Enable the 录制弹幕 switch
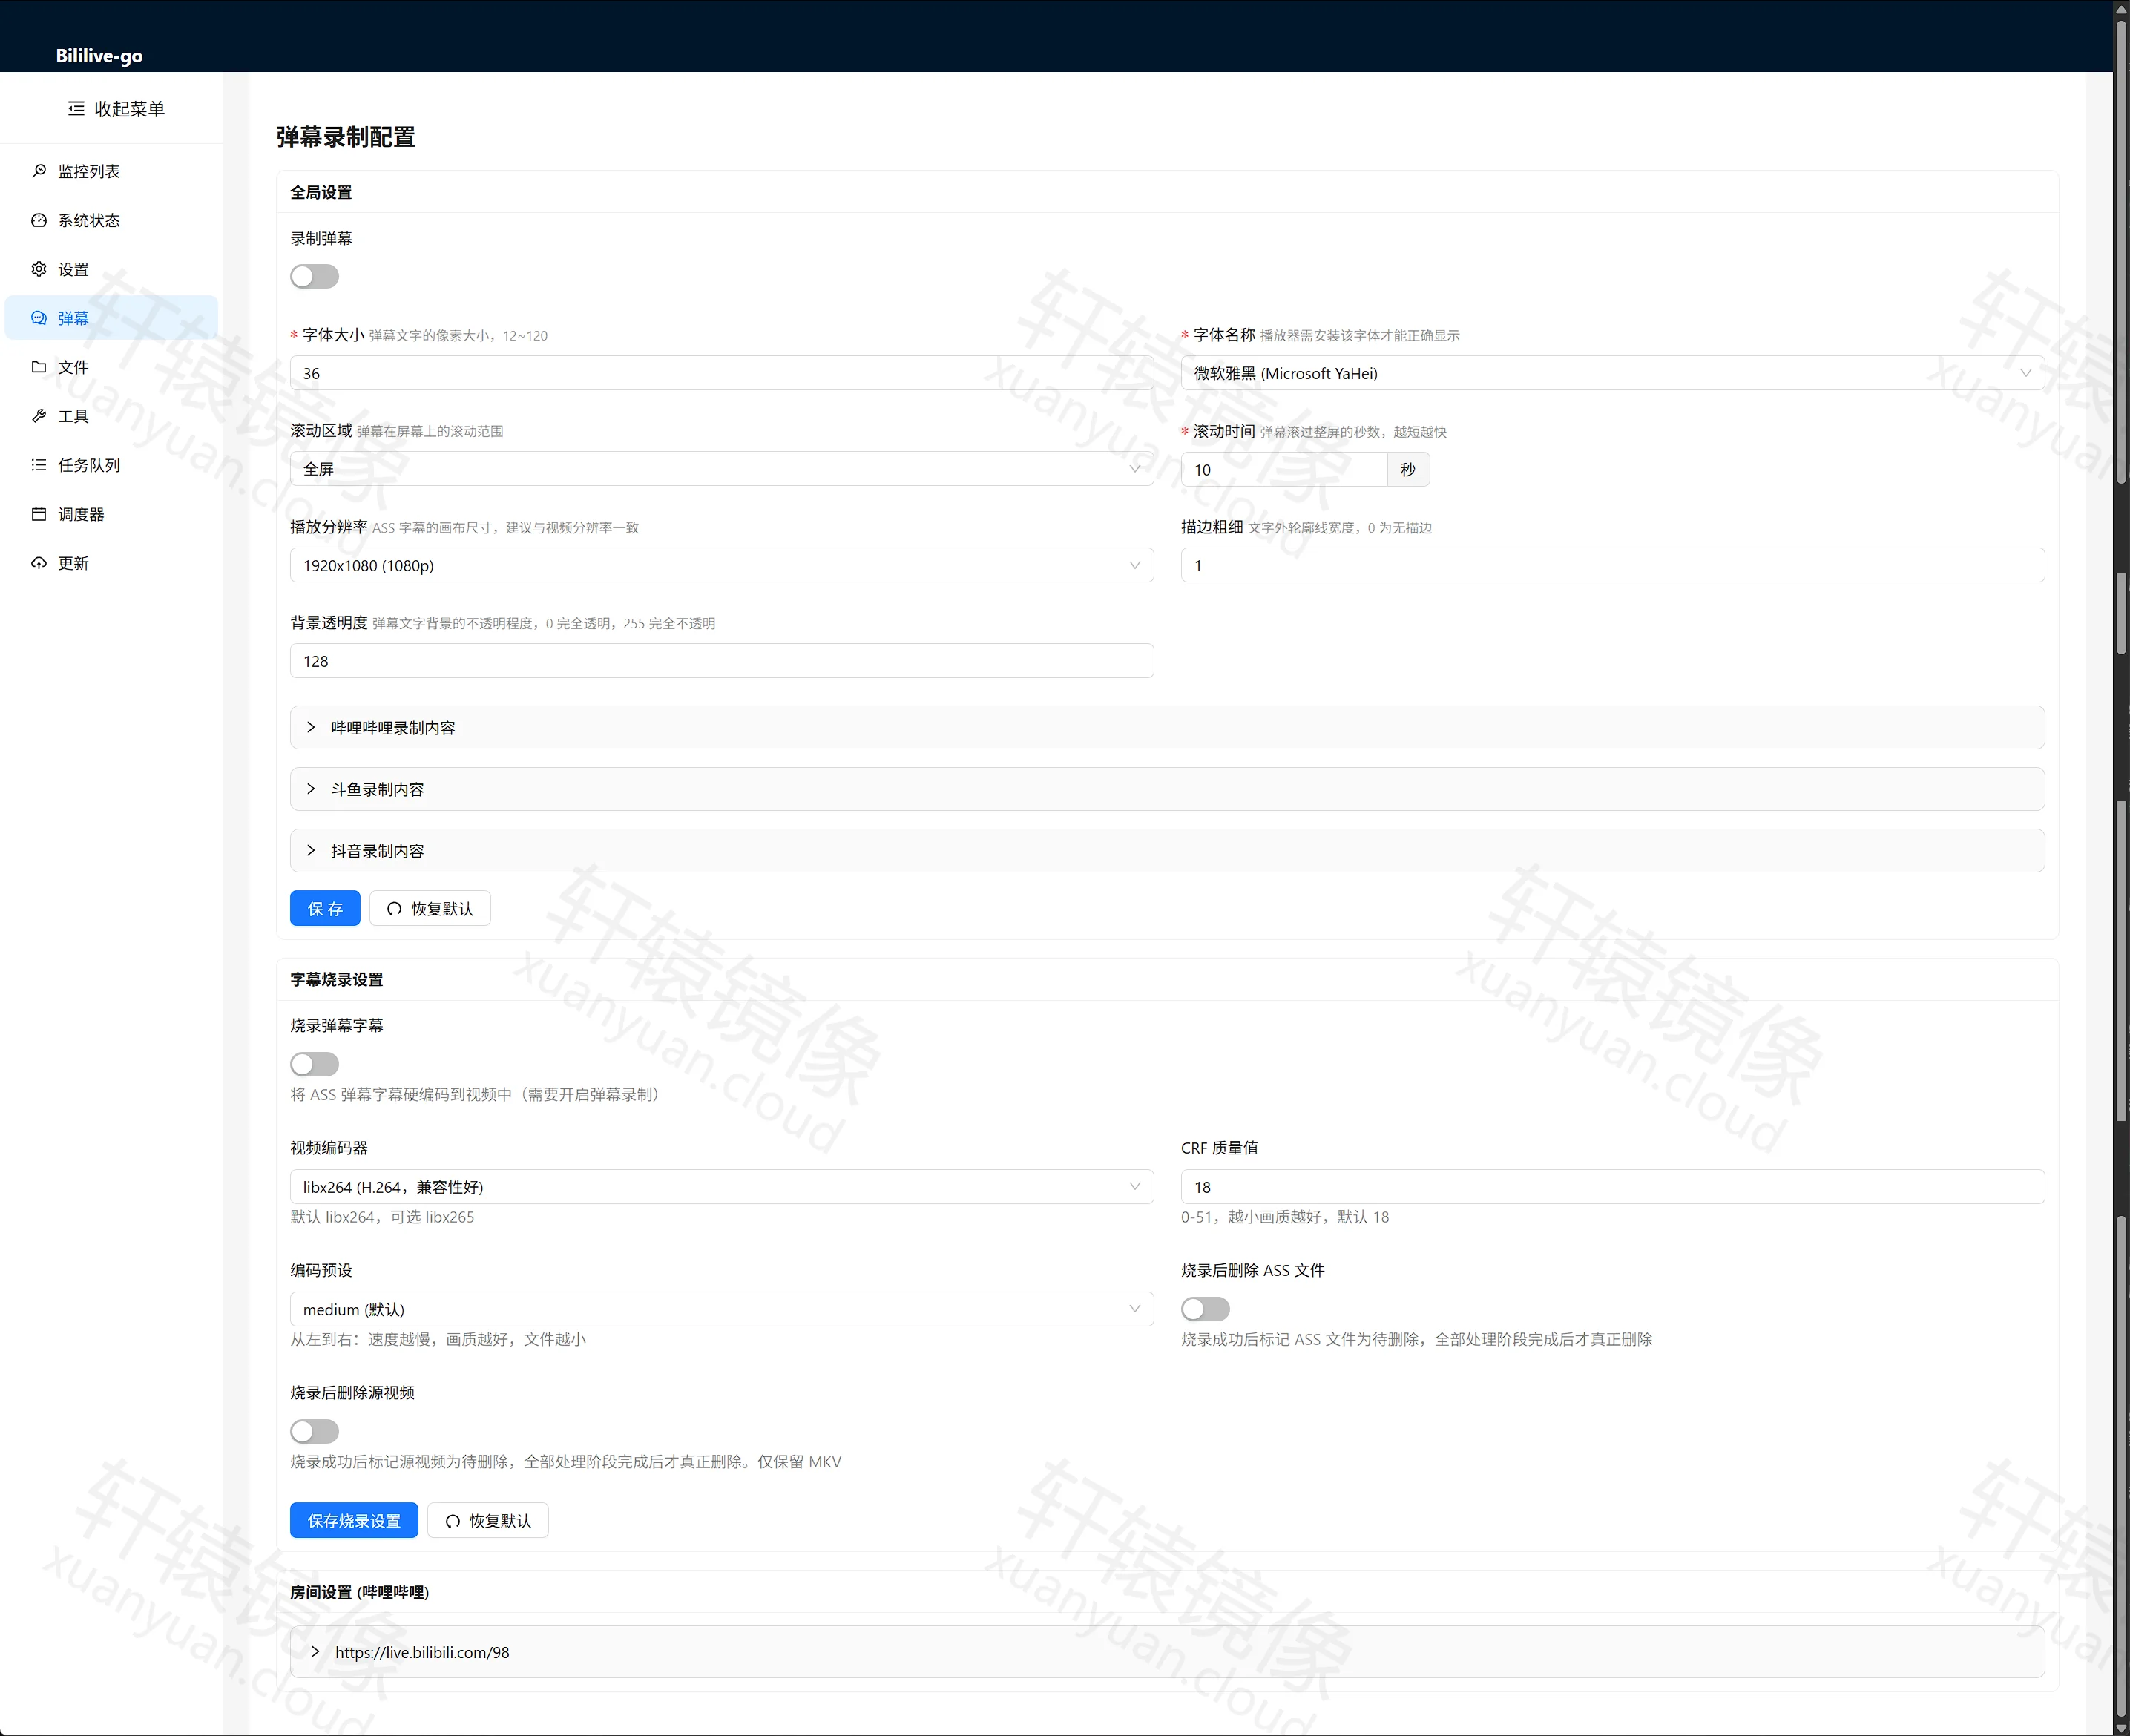This screenshot has height=1736, width=2130. coord(314,277)
